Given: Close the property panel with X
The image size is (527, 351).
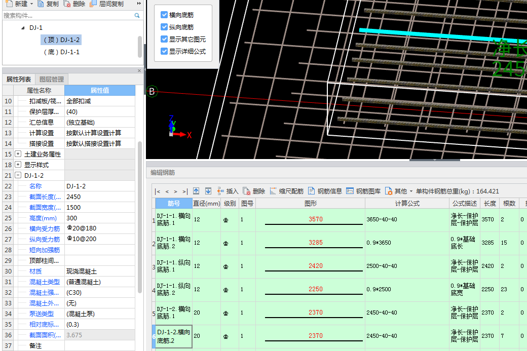Looking at the screenshot, I should coord(139,70).
